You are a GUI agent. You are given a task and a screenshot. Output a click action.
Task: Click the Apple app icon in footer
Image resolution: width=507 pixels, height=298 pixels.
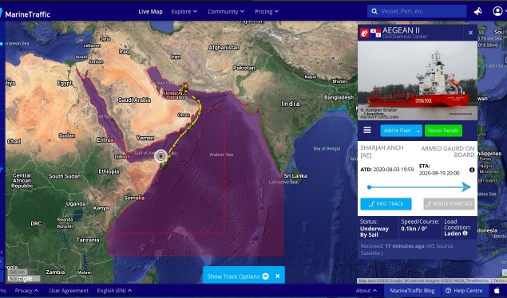[x=497, y=291]
